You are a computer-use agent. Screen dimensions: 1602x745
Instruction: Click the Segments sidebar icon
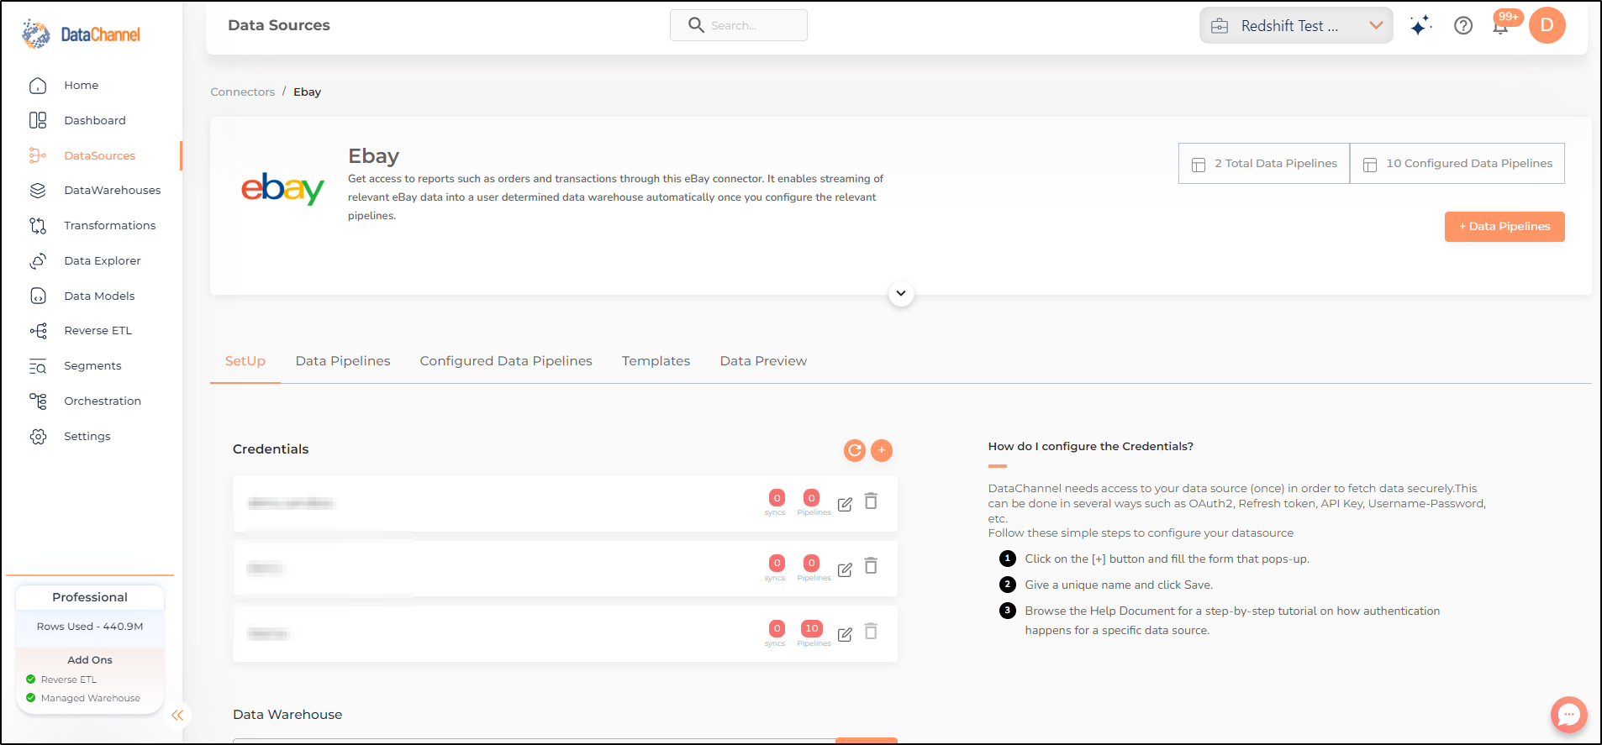point(38,366)
